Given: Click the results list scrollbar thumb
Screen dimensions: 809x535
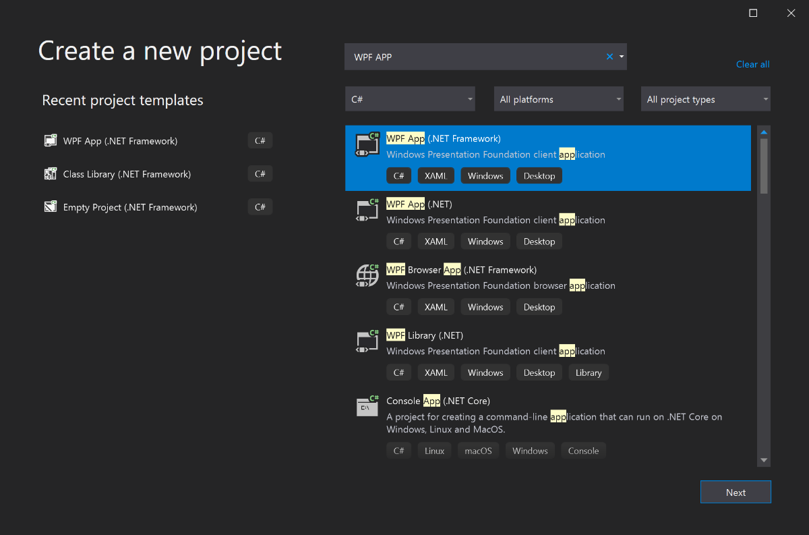Looking at the screenshot, I should point(764,166).
